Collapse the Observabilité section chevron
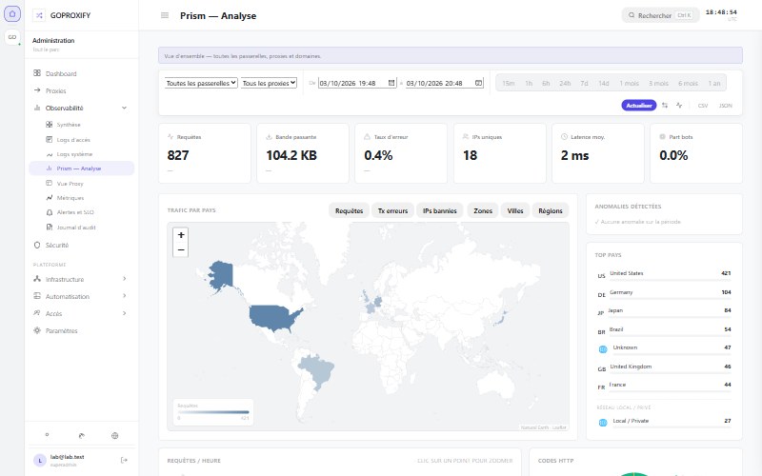Viewport: 762px width, 476px height. pos(124,108)
